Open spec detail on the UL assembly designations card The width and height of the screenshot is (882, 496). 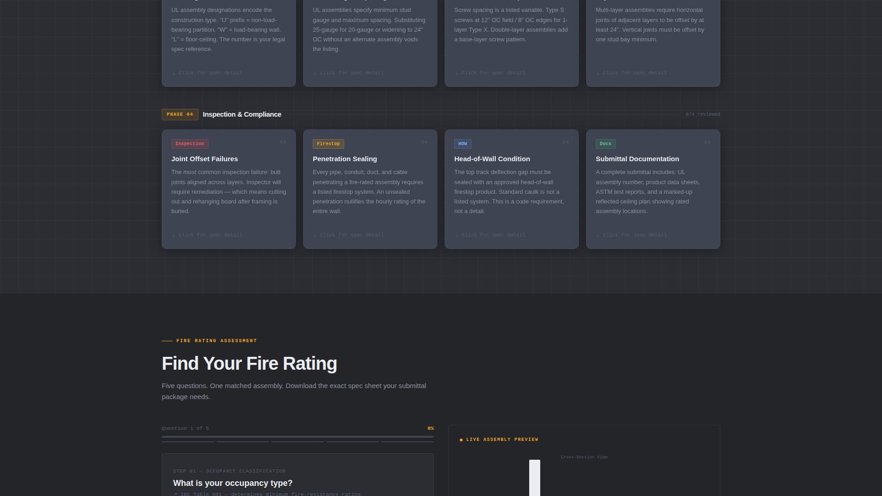point(207,73)
